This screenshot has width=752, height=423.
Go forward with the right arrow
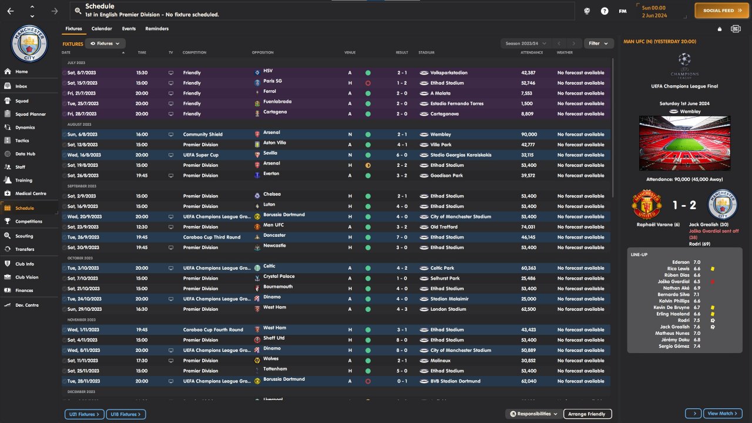point(55,11)
